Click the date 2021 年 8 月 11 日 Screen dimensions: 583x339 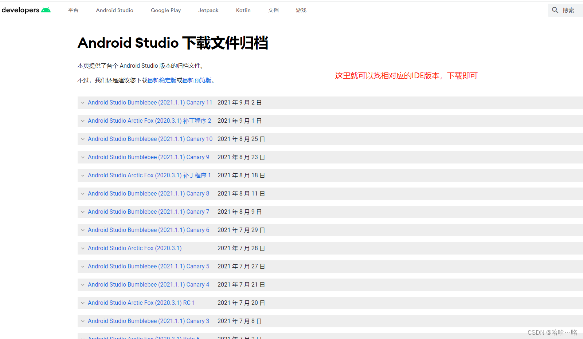click(241, 194)
